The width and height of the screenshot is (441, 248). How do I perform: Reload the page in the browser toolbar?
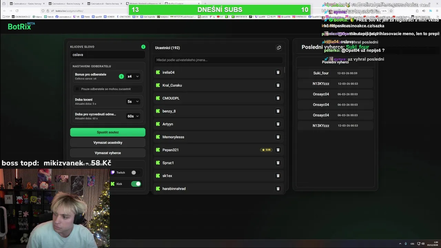(17, 11)
